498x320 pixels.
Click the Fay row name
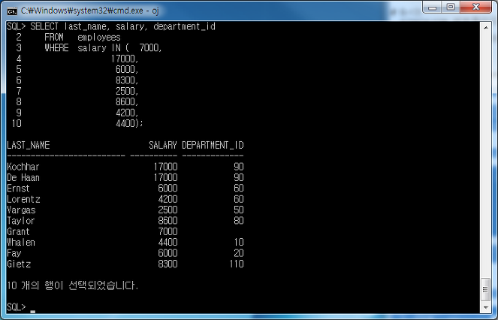click(x=14, y=254)
